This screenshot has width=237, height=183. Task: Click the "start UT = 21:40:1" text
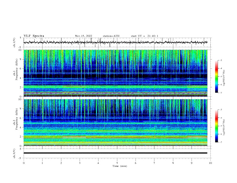(145, 36)
